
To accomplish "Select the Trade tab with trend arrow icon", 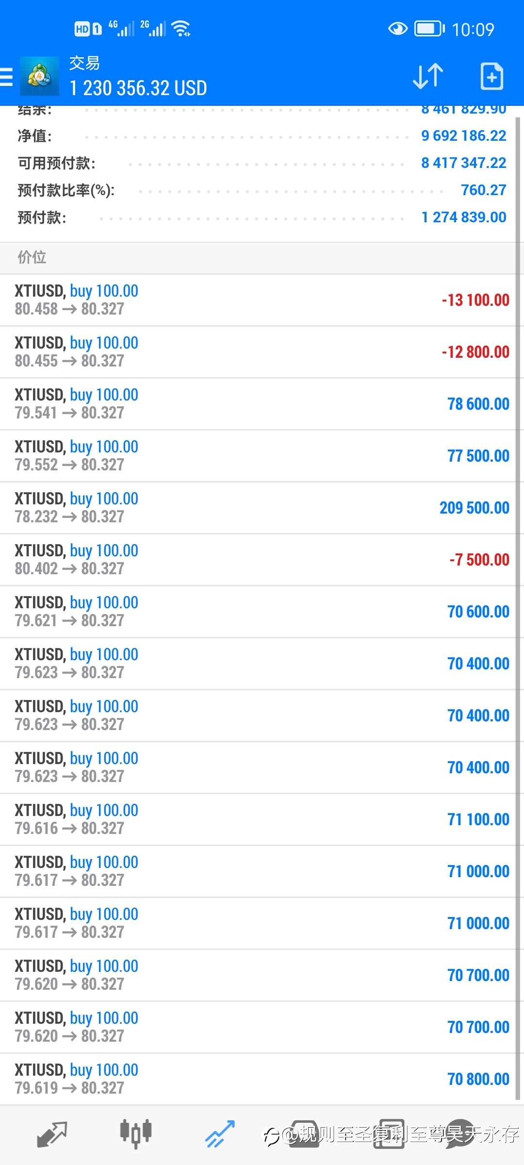I will [220, 1134].
